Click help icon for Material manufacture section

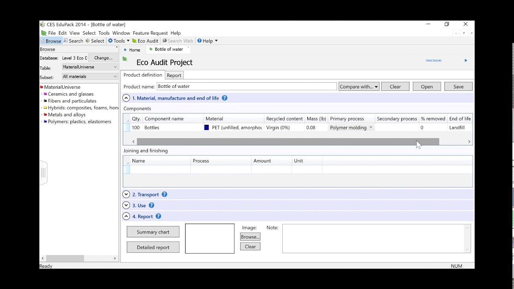point(224,98)
